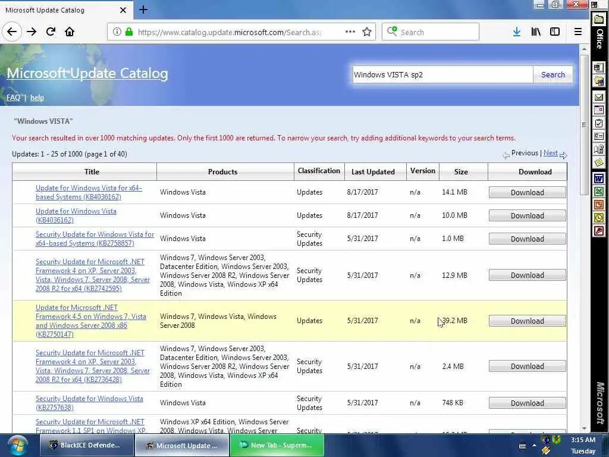Open the help link

(37, 98)
